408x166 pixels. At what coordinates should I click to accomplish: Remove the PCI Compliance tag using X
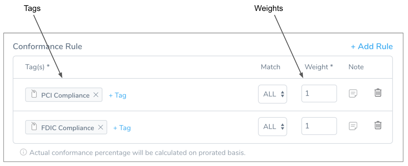96,95
